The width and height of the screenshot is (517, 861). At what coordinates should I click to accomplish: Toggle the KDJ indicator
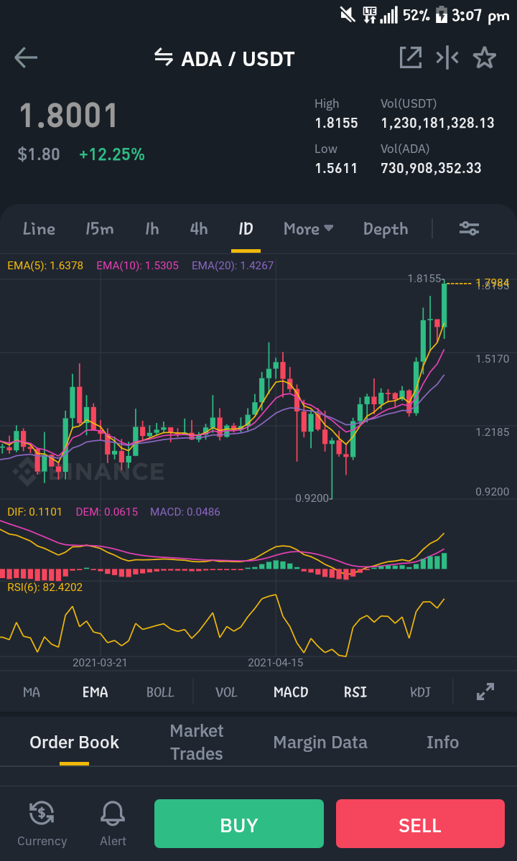[x=420, y=692]
